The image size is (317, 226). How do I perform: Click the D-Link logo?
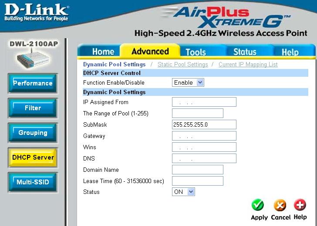37,13
